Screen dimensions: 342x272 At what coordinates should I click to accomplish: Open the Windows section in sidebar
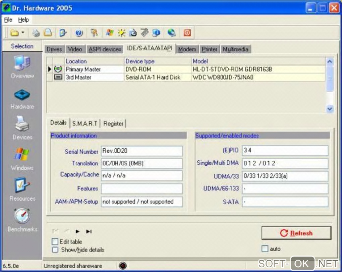22,159
